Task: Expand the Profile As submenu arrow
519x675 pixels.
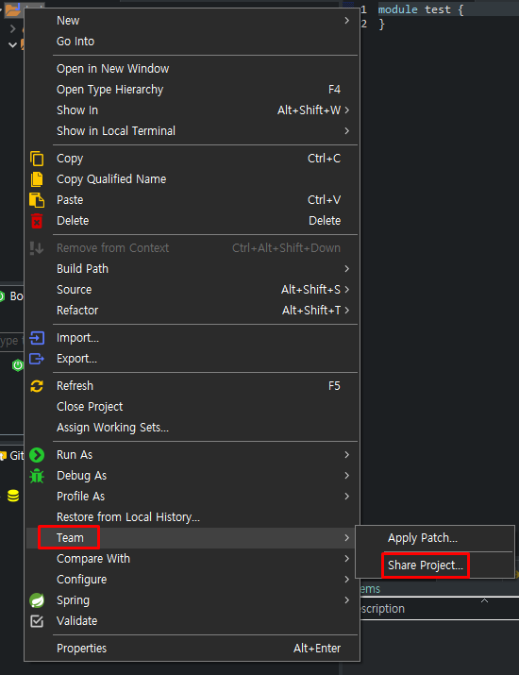Action: click(347, 497)
